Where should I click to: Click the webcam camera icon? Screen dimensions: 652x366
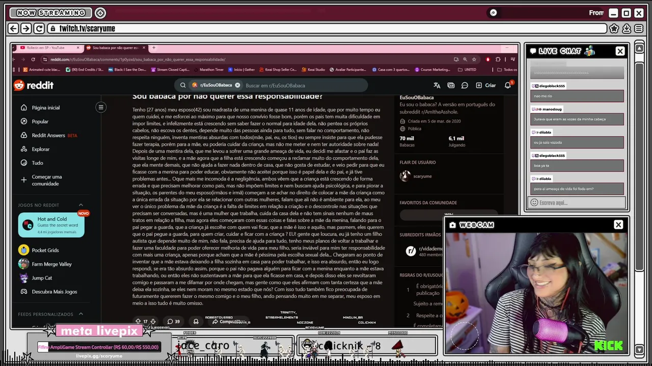pos(452,225)
